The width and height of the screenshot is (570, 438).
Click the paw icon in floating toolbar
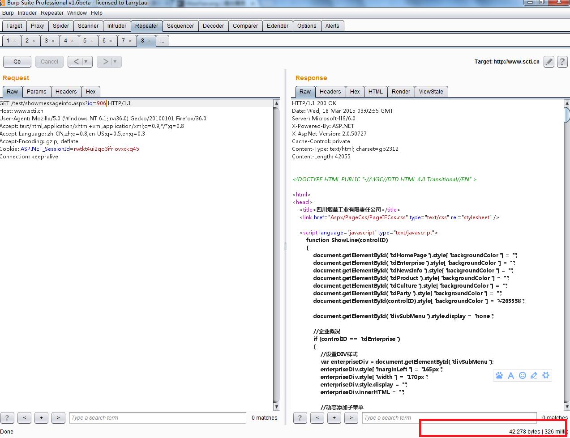(499, 375)
